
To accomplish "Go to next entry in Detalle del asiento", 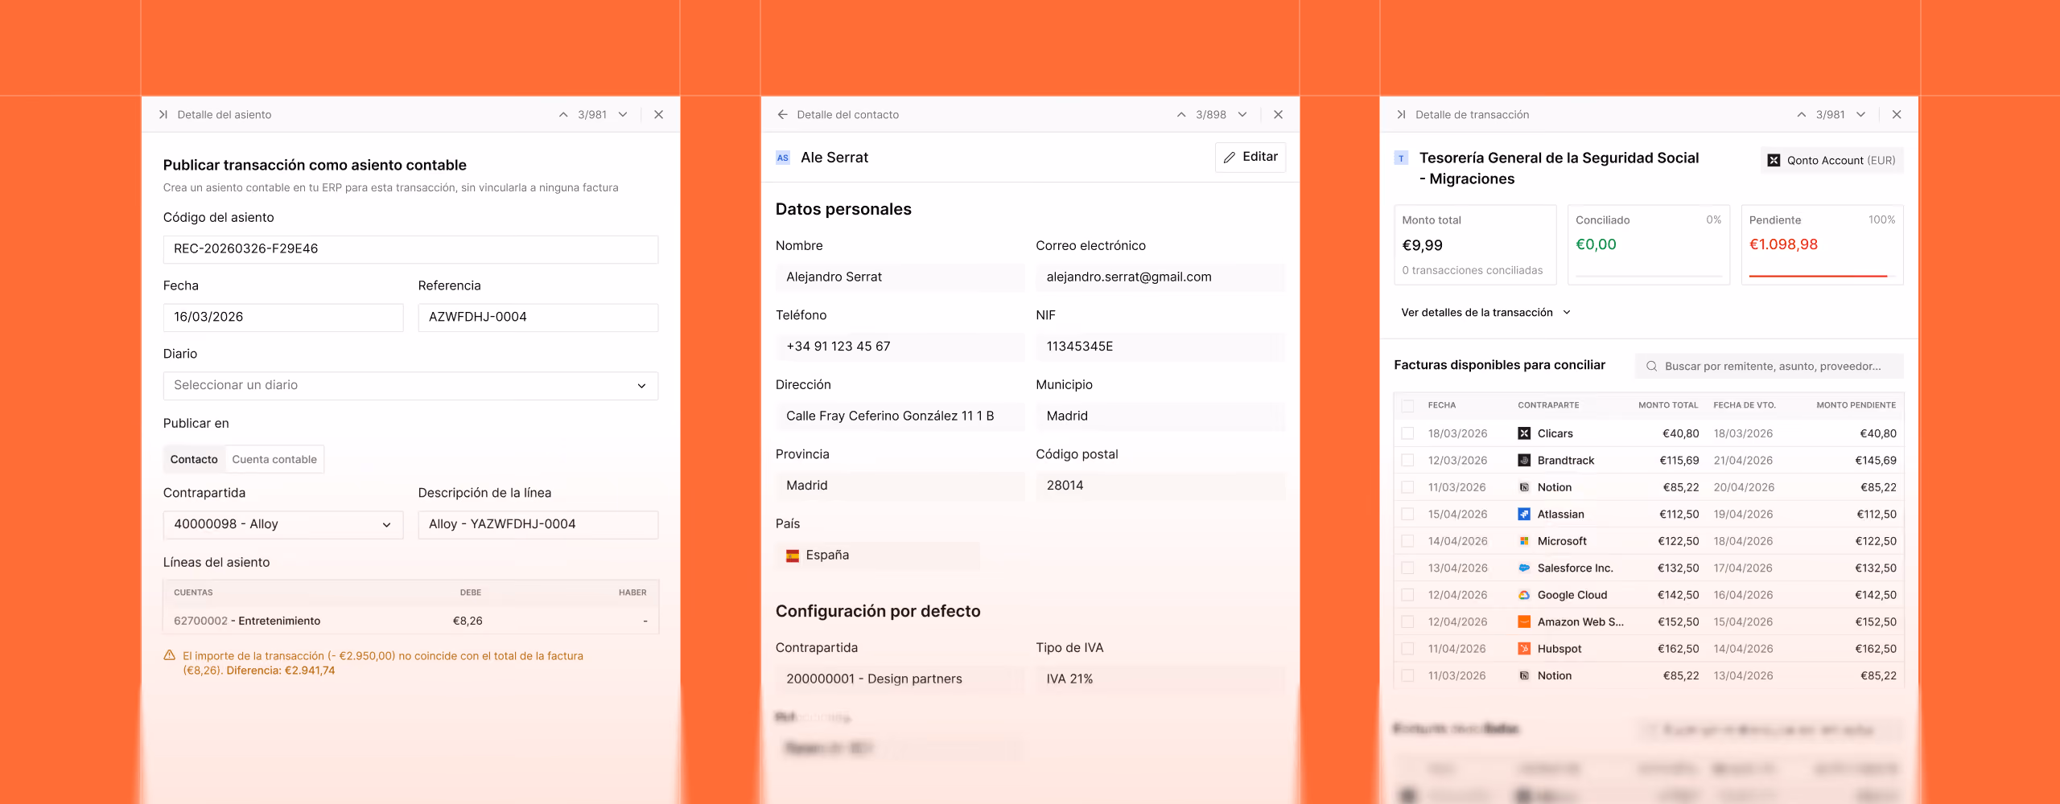I will [x=623, y=115].
